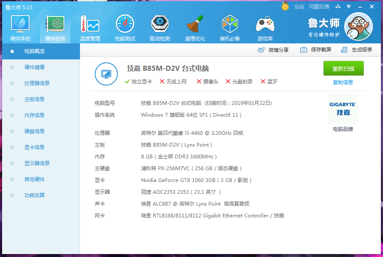Click 瑞昱 ALC887 sound card text
383x257 pixels.
pos(195,204)
